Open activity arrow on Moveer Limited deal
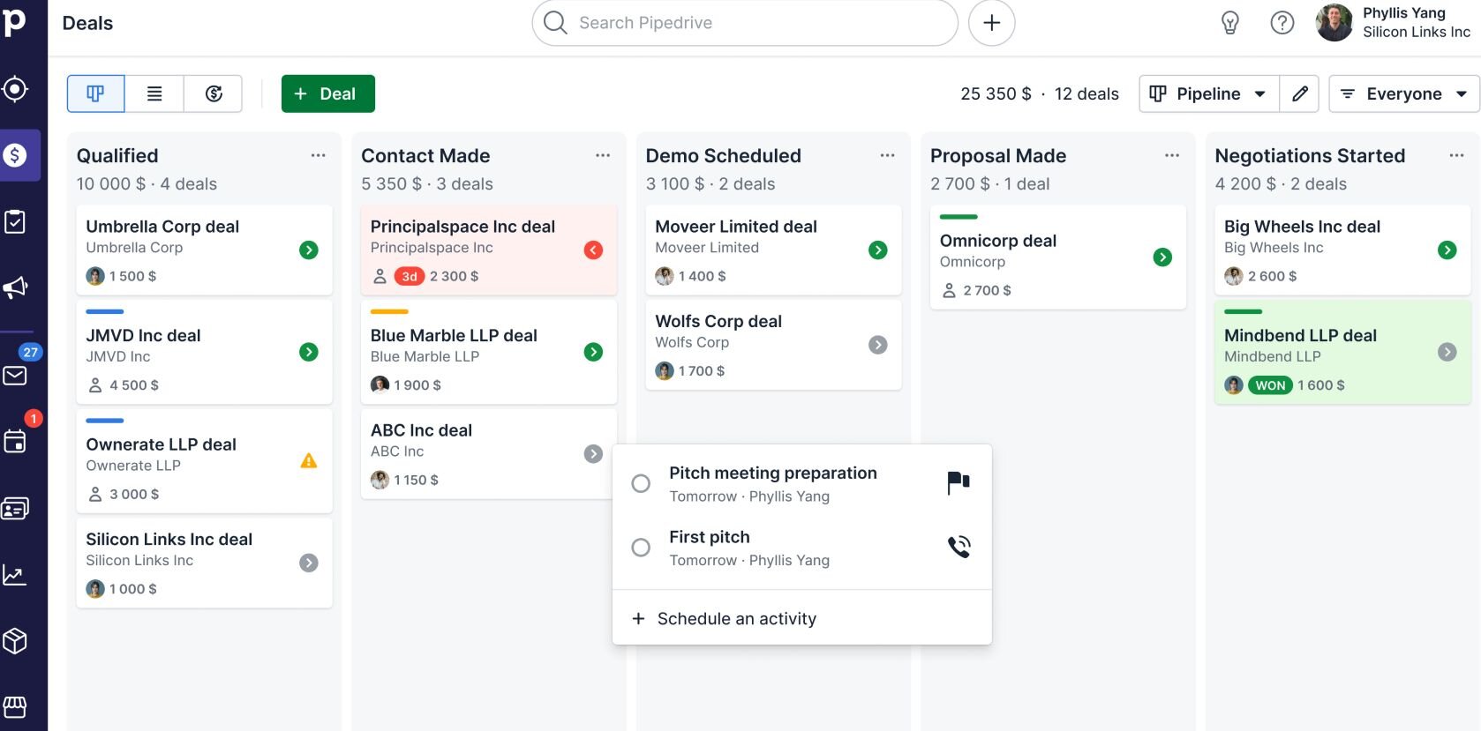This screenshot has width=1481, height=731. pos(878,250)
